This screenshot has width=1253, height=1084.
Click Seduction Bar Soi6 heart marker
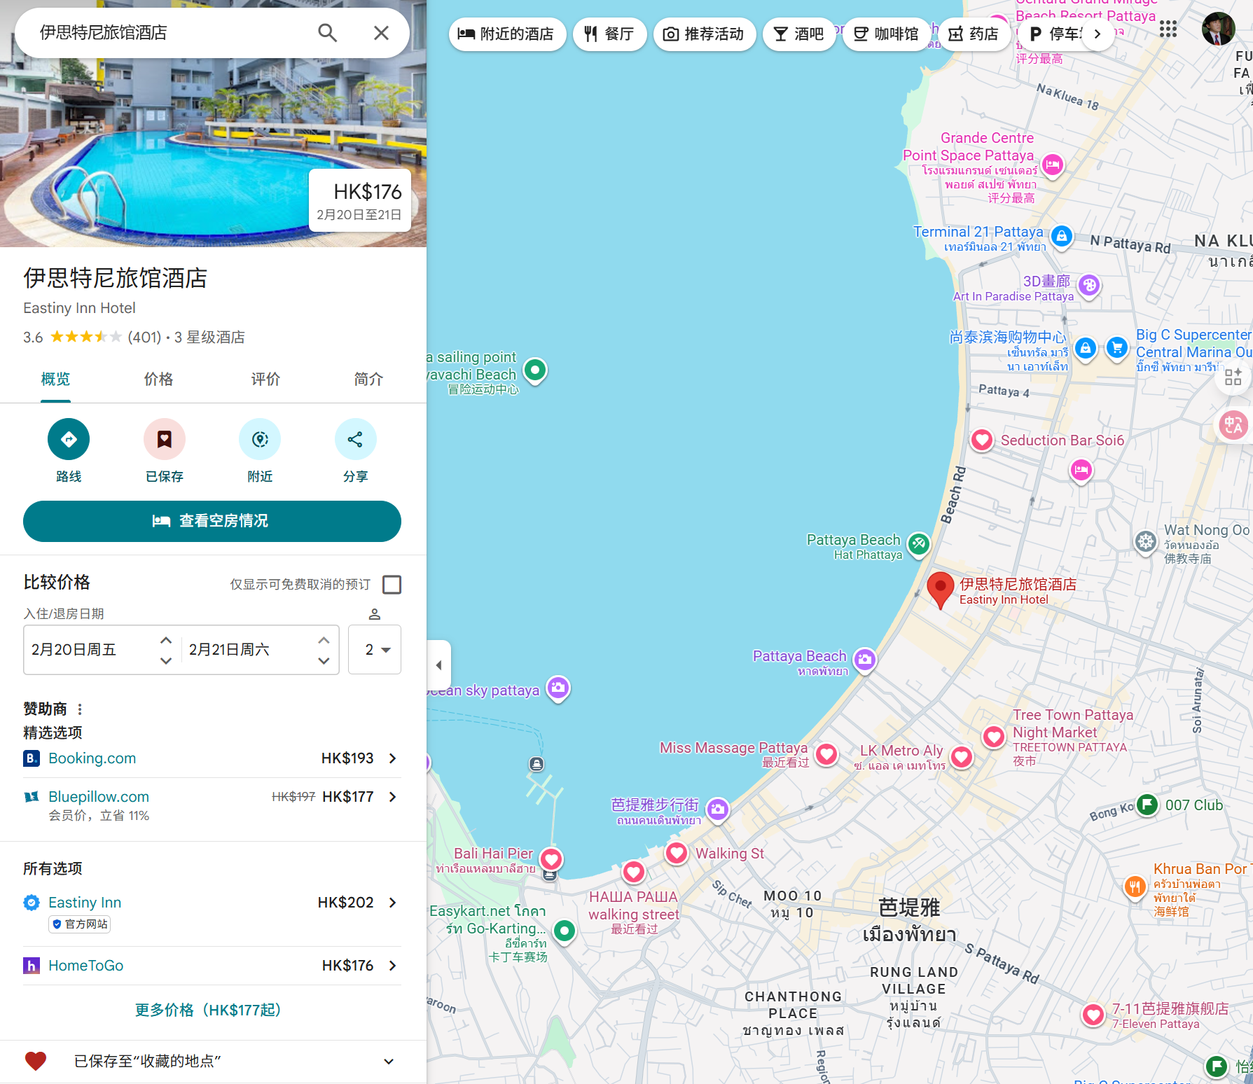click(x=982, y=440)
